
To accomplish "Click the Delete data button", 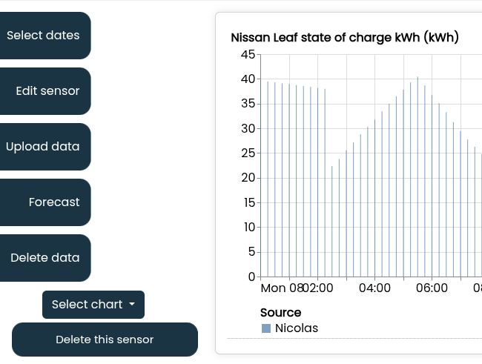I will point(44,258).
